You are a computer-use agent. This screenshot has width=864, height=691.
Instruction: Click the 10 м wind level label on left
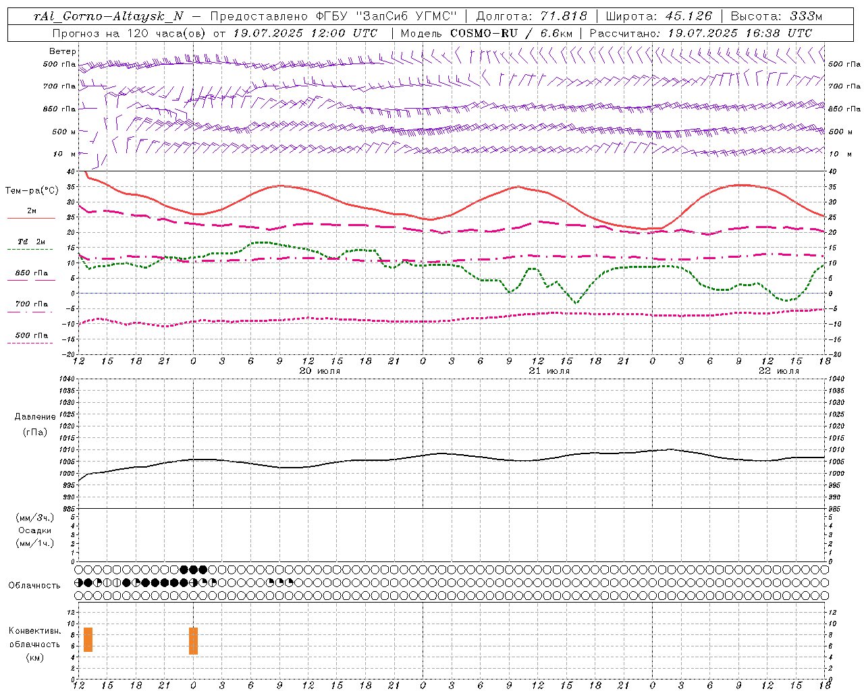64,154
